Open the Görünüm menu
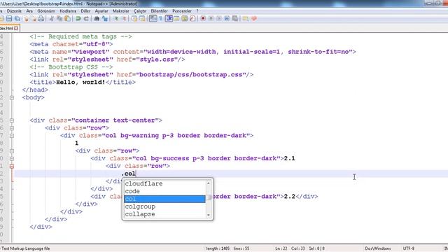Screen dimensions: 448x252 (46, 11)
